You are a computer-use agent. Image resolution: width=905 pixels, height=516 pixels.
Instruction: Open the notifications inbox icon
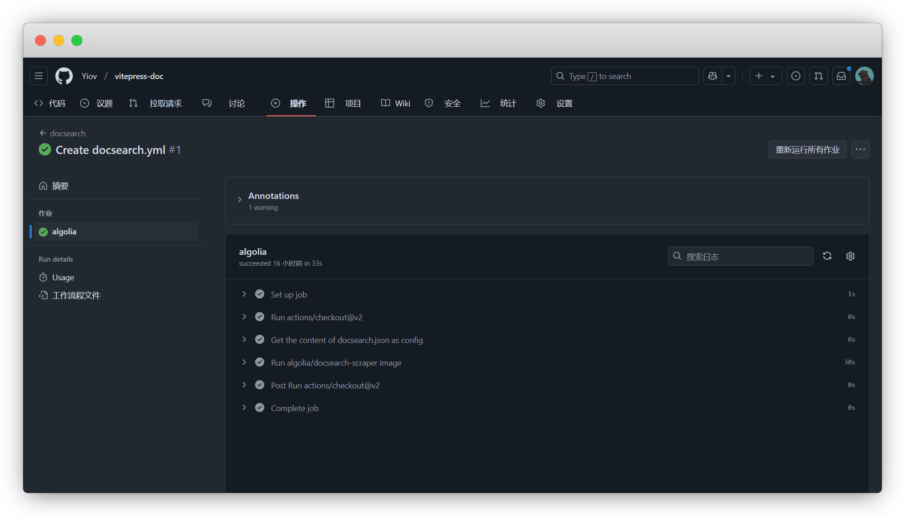[841, 76]
